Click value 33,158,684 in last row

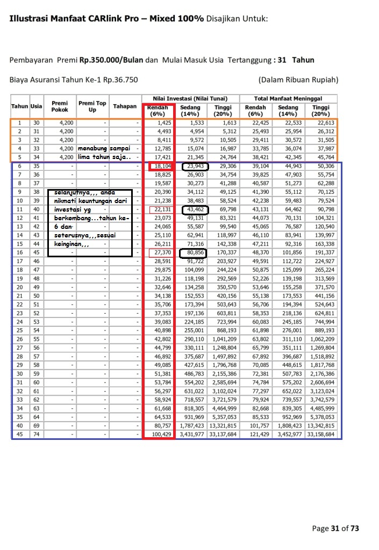[321, 434]
